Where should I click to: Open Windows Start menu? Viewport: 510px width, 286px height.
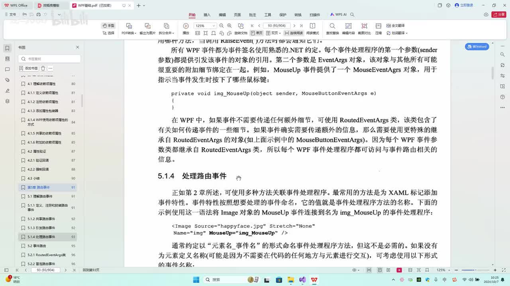[x=196, y=280]
